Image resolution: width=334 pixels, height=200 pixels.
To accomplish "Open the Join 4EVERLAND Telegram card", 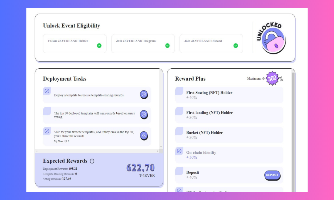I will click(x=143, y=44).
